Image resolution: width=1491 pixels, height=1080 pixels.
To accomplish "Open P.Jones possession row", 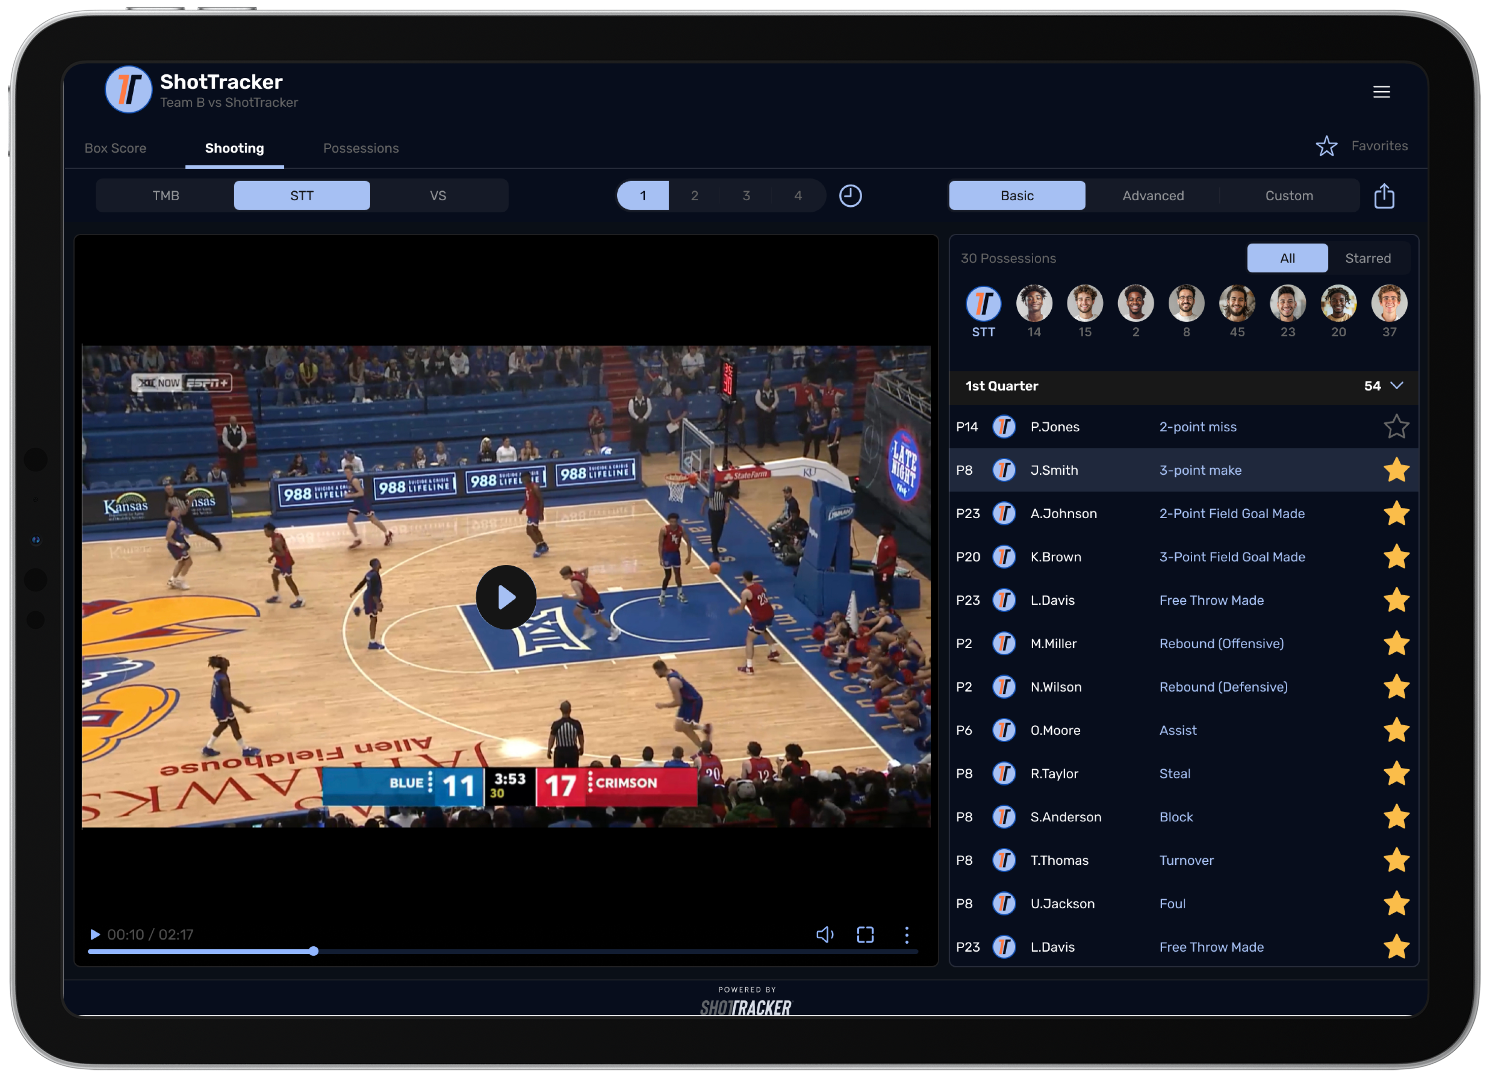I will click(x=1183, y=426).
